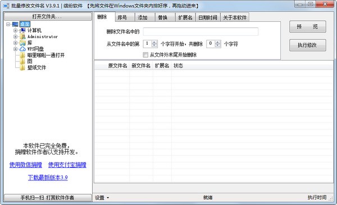Switch to the 扩展名 tab
The width and height of the screenshot is (337, 205).
(x=185, y=17)
